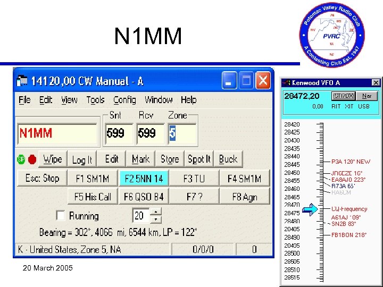Select the FB1BON 218° spot

[x=349, y=235]
